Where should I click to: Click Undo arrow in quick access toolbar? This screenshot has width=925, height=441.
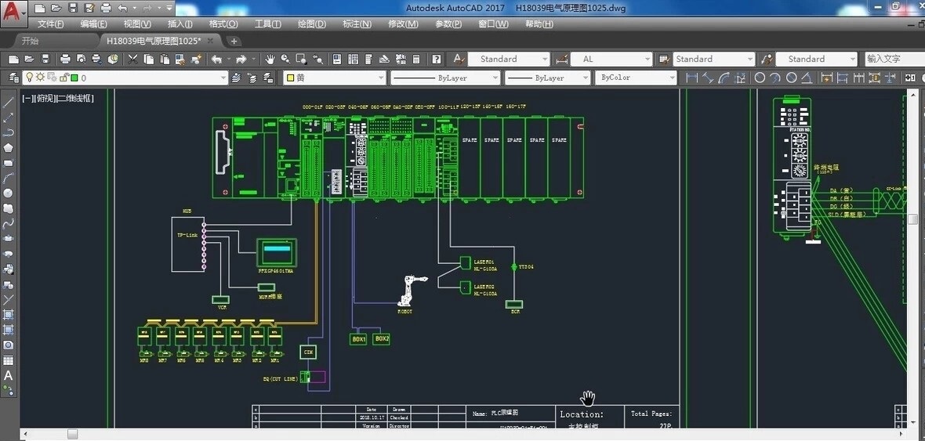[x=123, y=9]
